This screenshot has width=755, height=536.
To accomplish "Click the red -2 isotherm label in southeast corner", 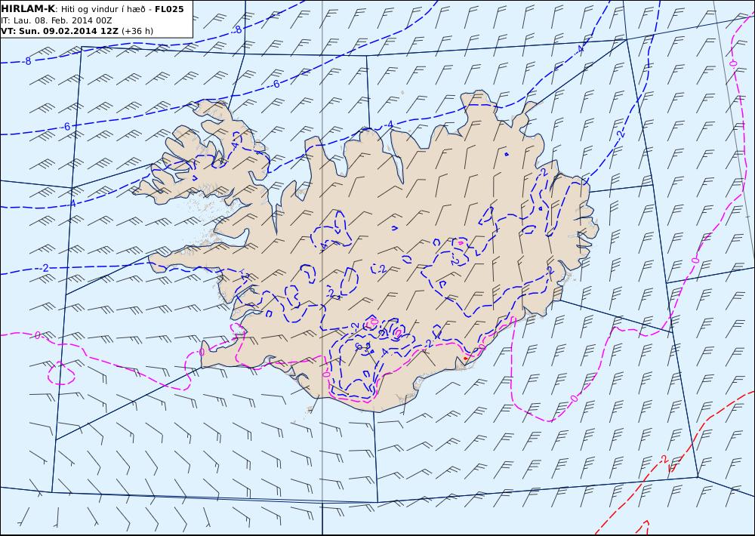I will [664, 458].
